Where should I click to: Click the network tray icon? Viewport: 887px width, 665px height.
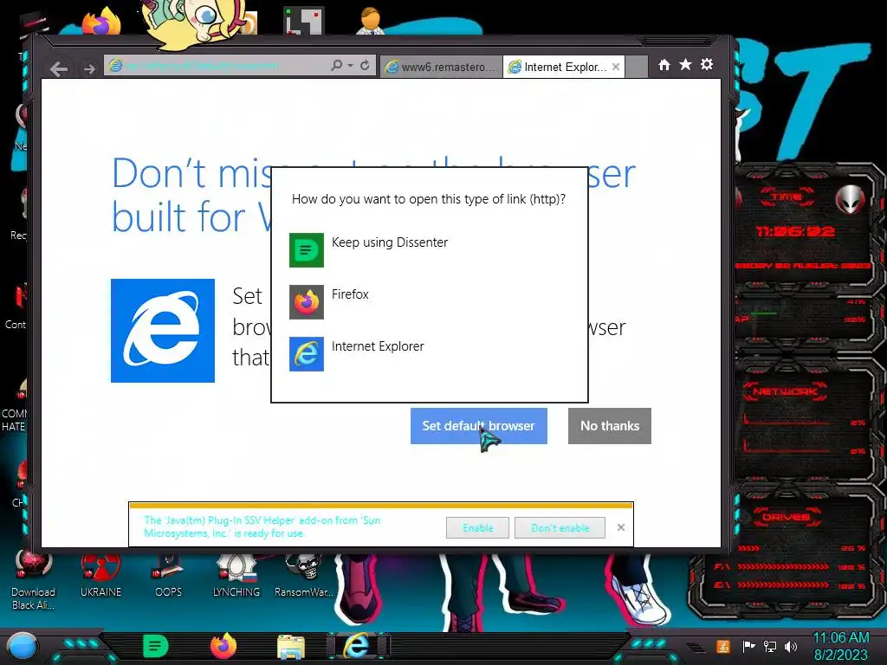770,646
